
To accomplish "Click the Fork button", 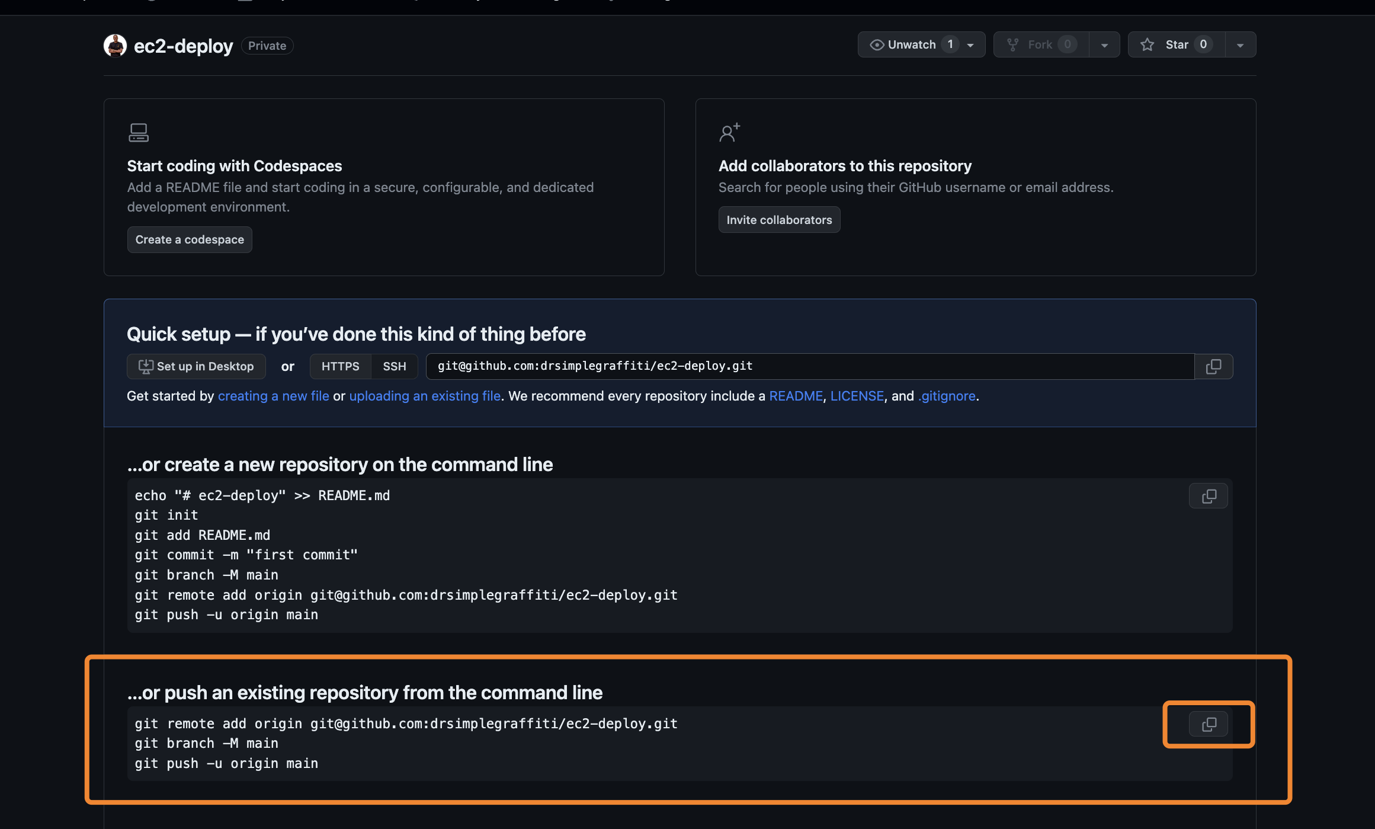I will pos(1041,44).
